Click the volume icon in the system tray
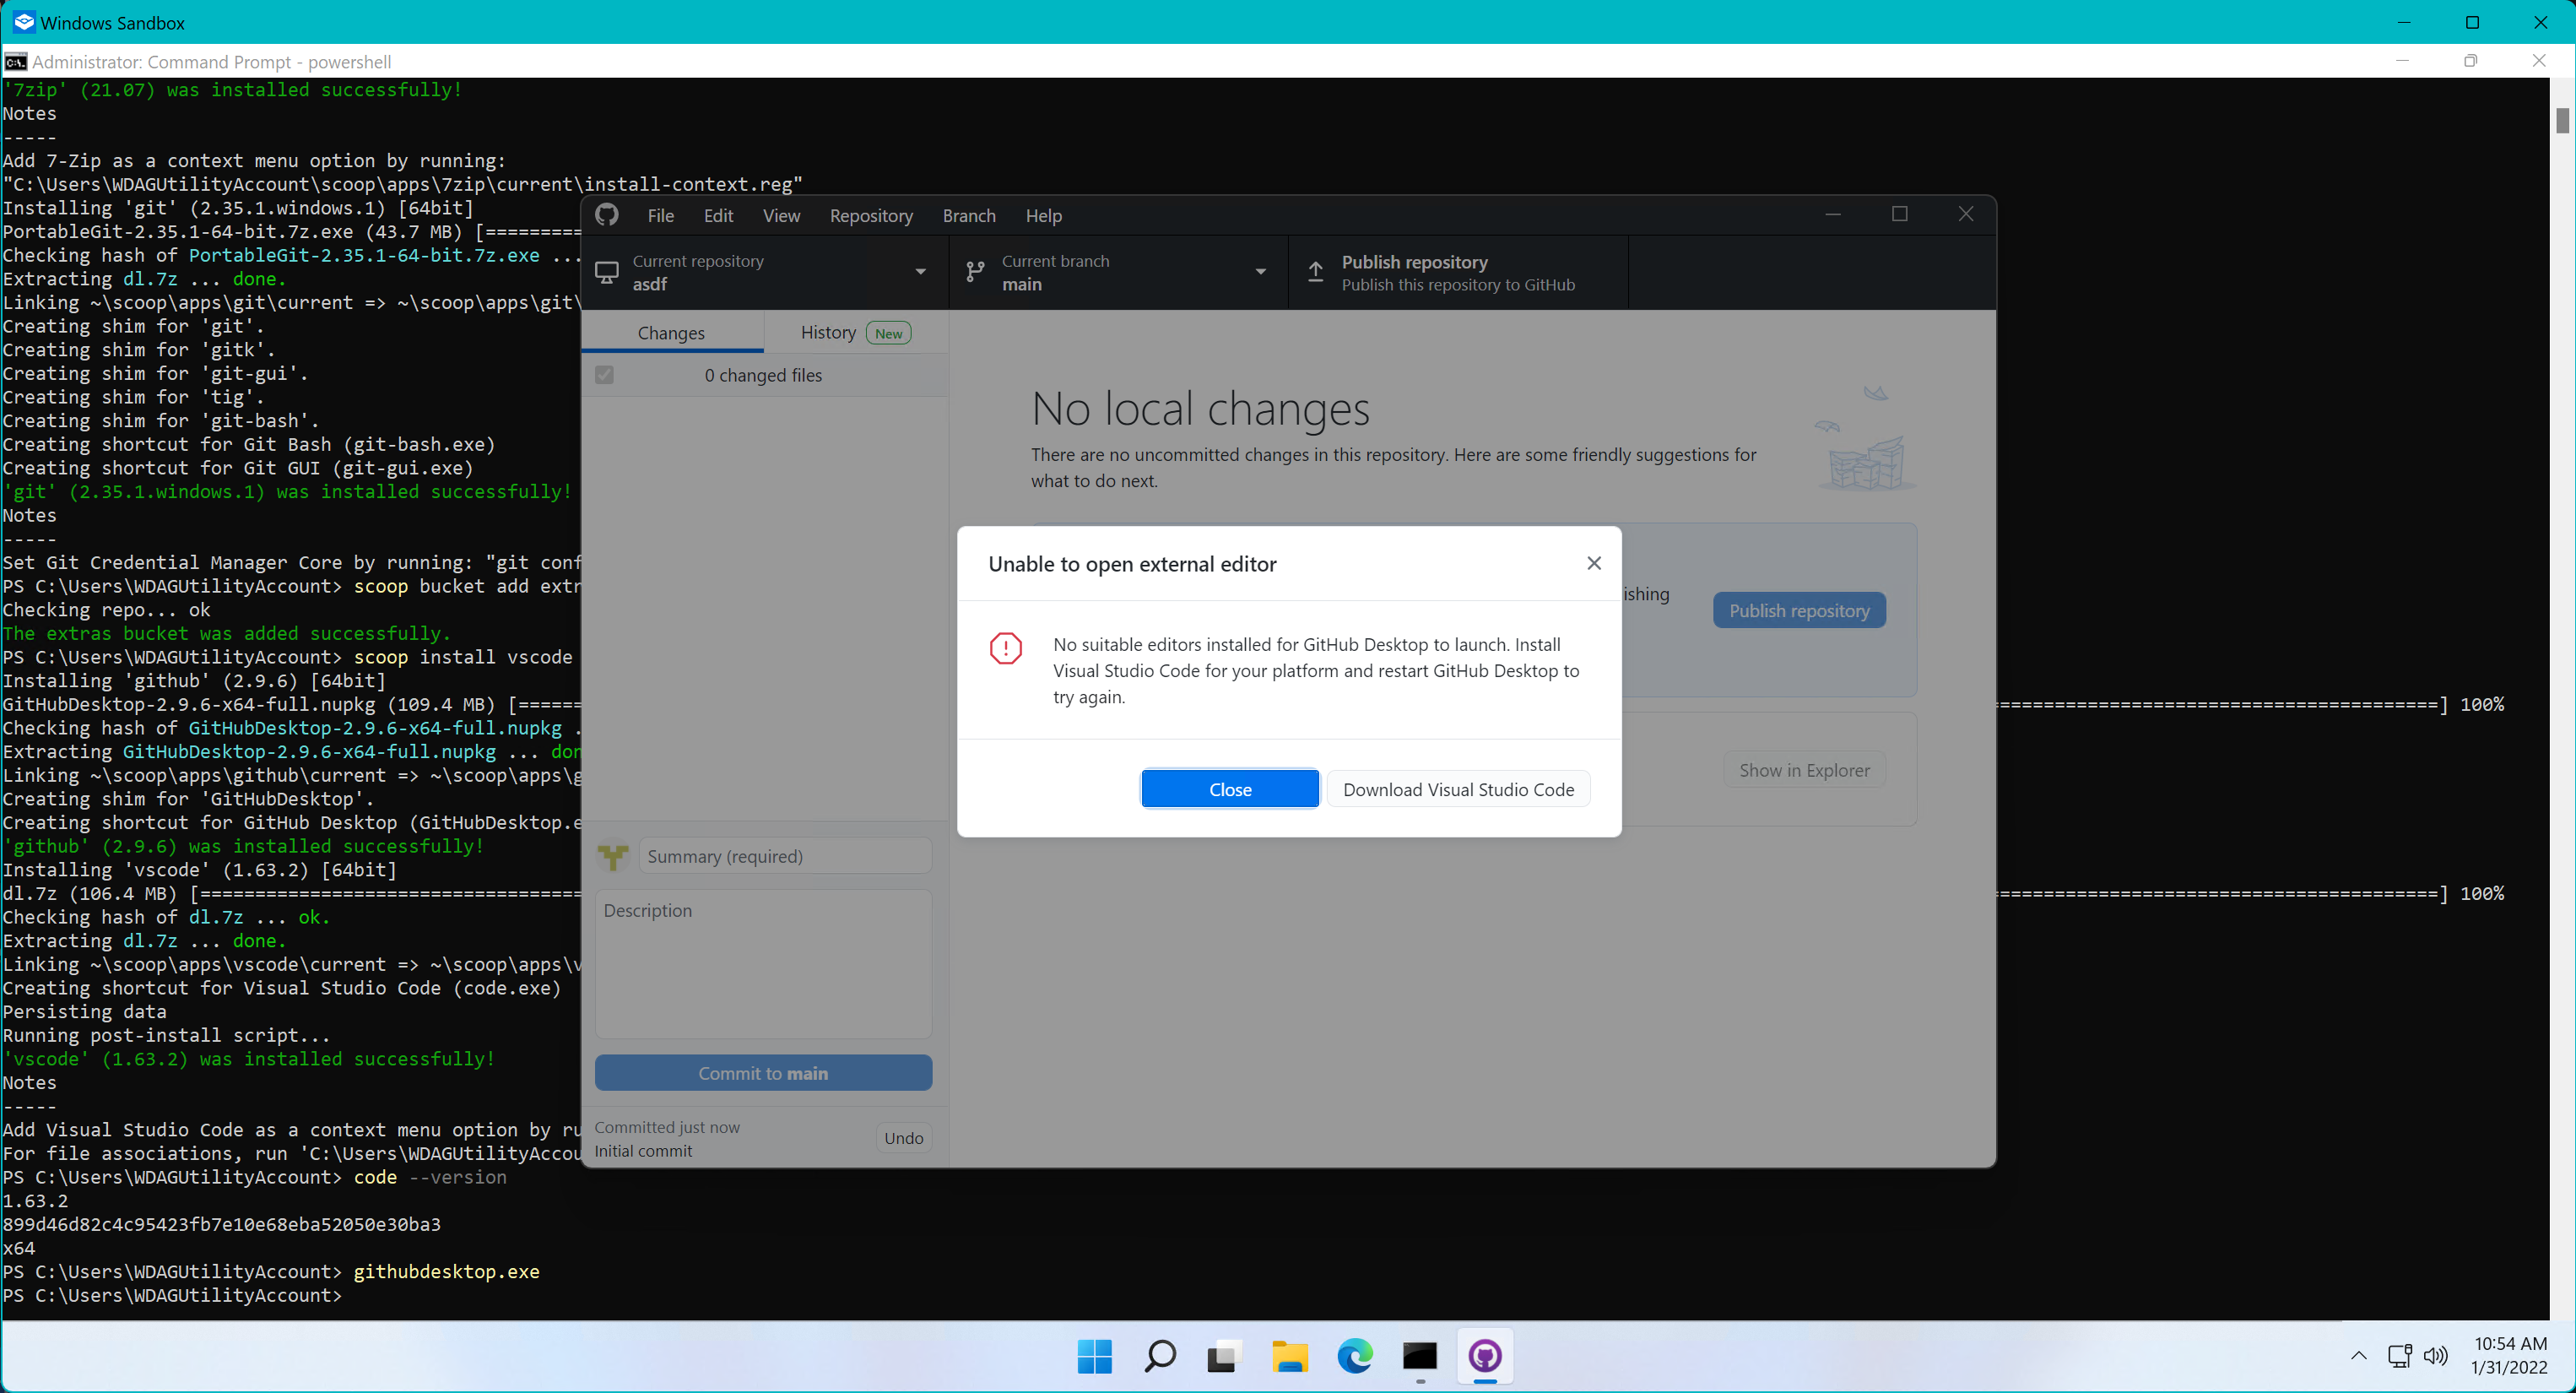The height and width of the screenshot is (1393, 2576). (2435, 1357)
